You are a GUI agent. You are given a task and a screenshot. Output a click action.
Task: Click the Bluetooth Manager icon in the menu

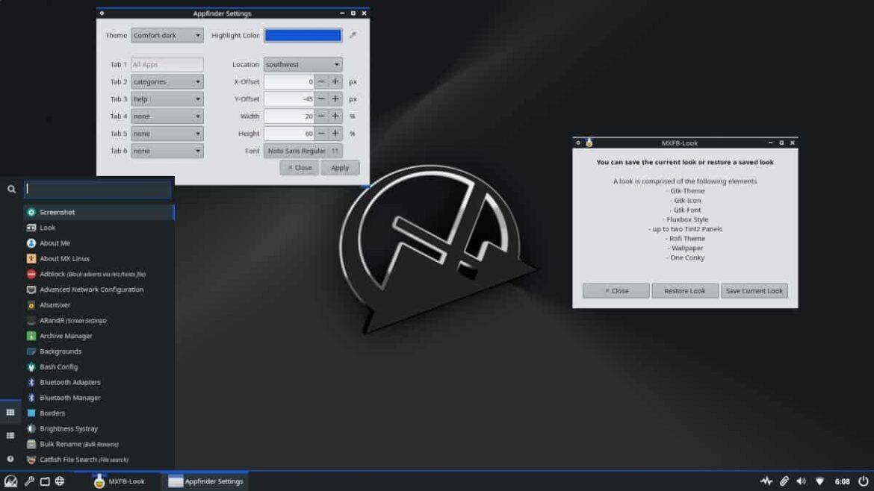click(30, 397)
